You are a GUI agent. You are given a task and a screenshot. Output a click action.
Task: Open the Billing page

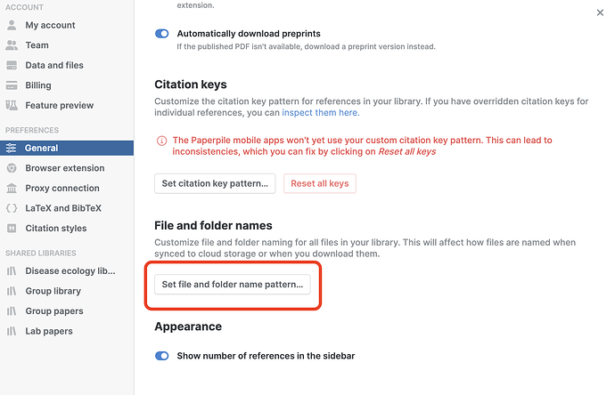point(38,85)
